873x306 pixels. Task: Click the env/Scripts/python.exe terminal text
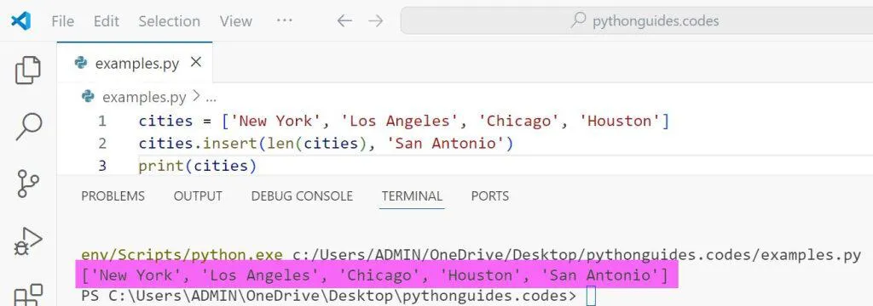[x=182, y=255]
